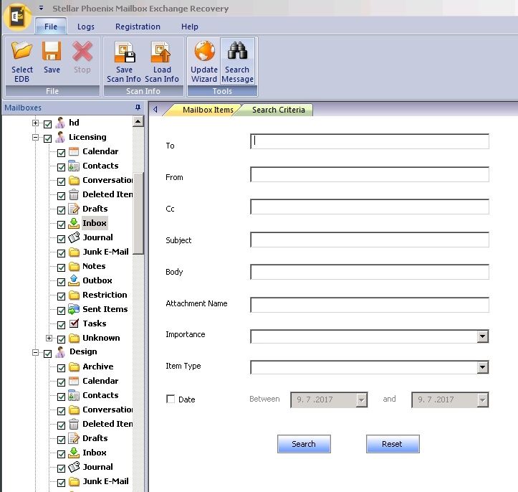This screenshot has width=518, height=492.
Task: Collapse the Design mailbox node
Action: [x=35, y=352]
